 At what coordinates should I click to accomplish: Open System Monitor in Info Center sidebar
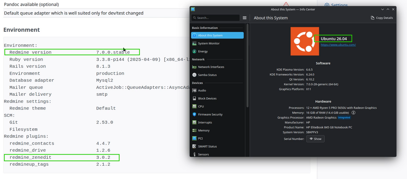coord(217,43)
